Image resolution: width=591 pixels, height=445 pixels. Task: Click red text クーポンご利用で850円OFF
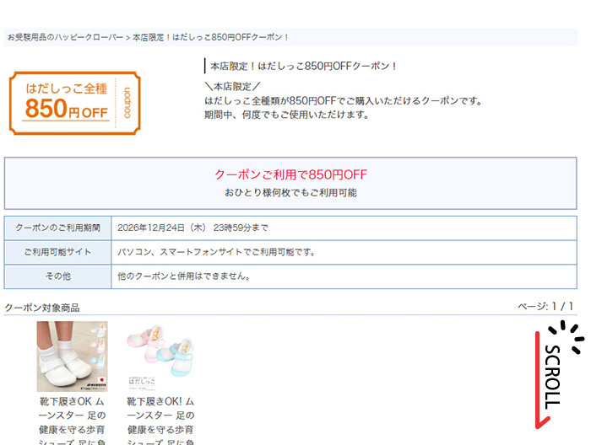pos(290,174)
